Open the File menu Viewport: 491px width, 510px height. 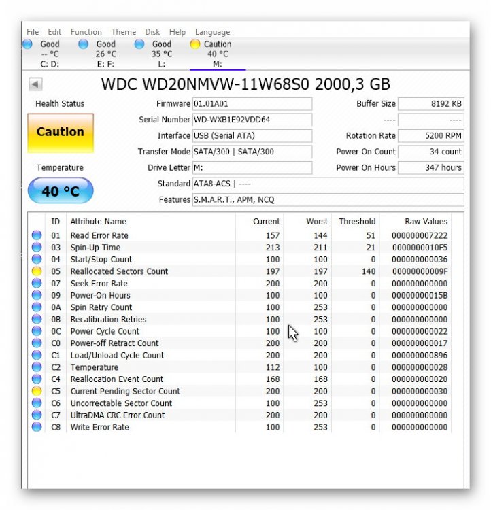coord(33,32)
